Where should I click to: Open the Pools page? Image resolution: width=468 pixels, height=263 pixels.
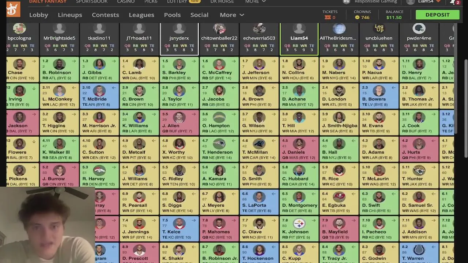click(x=172, y=15)
